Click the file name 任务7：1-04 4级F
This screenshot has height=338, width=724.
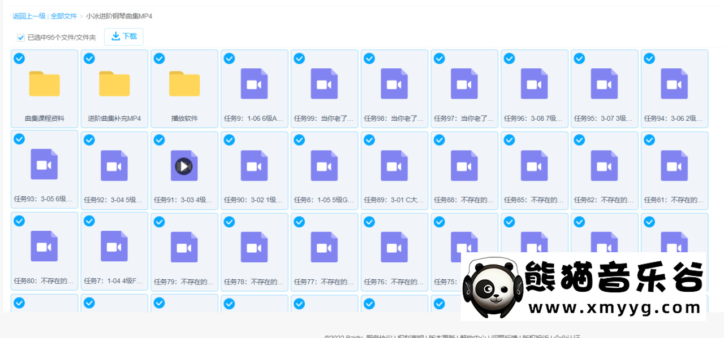click(x=114, y=281)
